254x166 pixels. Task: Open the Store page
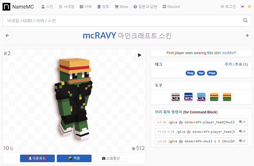tap(121, 7)
